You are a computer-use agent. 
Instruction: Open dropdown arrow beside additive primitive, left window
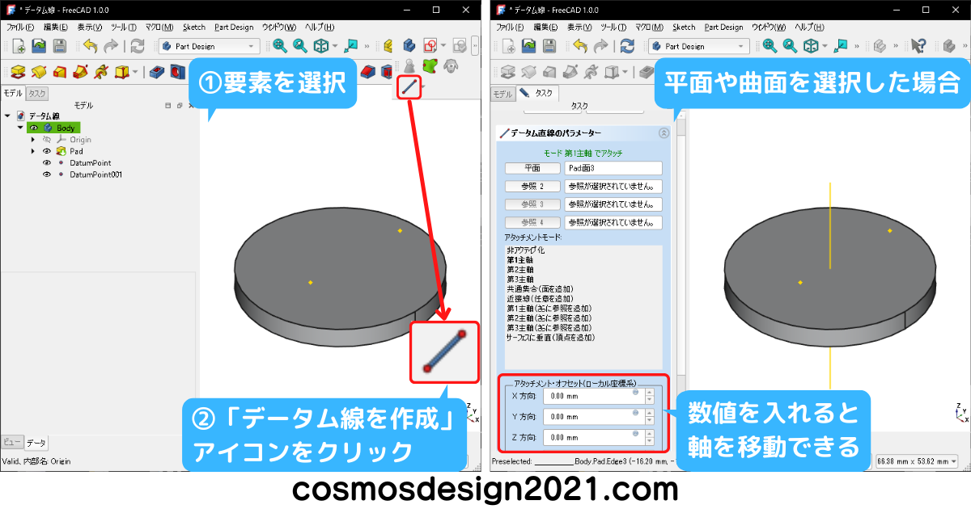tap(135, 73)
